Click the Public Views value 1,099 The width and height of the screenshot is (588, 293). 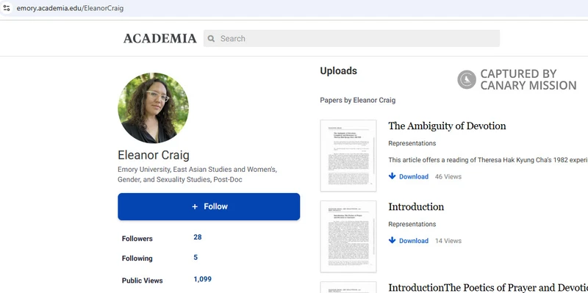[x=203, y=279]
